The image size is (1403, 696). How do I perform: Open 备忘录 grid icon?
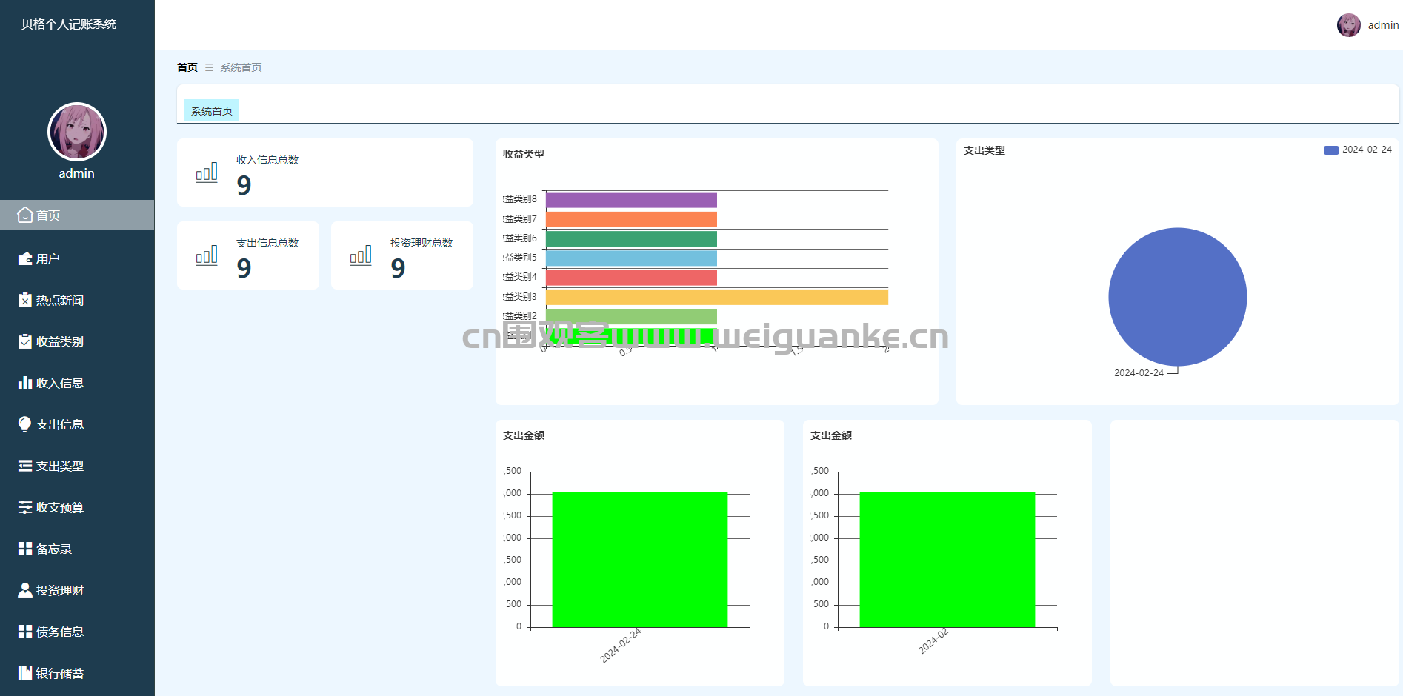[25, 549]
